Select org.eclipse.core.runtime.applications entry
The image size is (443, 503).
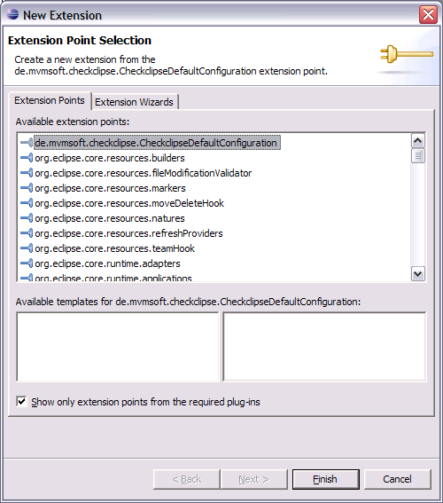[113, 278]
